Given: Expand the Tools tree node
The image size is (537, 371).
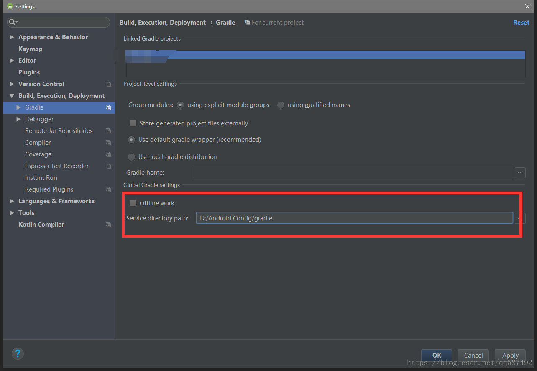Looking at the screenshot, I should (x=12, y=213).
